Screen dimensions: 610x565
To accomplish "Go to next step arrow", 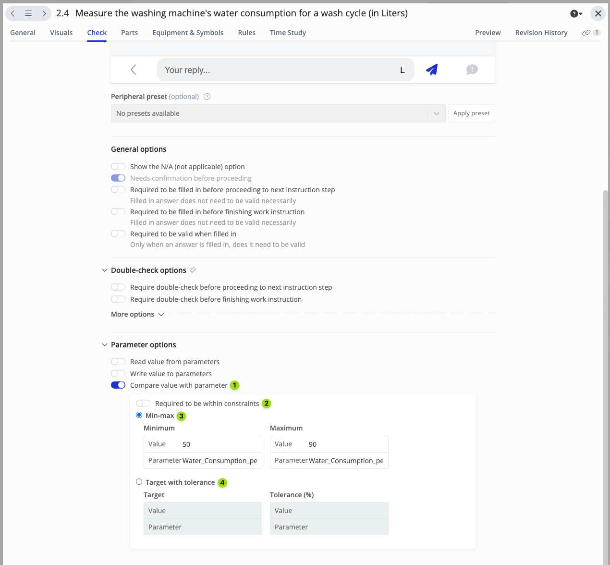I will (44, 13).
